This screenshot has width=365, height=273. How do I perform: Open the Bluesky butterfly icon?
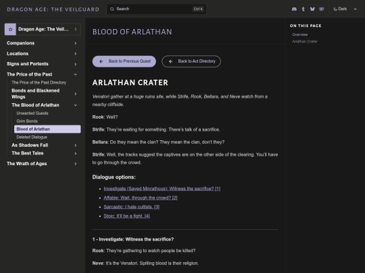(312, 9)
